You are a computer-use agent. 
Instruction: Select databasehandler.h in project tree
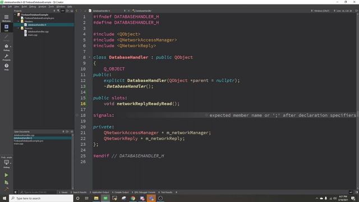point(37,25)
